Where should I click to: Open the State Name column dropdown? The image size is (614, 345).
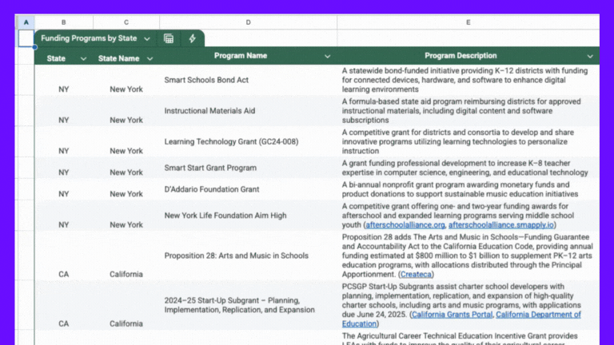[x=150, y=58]
